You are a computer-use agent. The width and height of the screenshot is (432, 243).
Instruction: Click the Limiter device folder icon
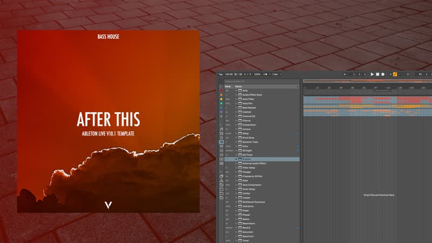pos(240,193)
